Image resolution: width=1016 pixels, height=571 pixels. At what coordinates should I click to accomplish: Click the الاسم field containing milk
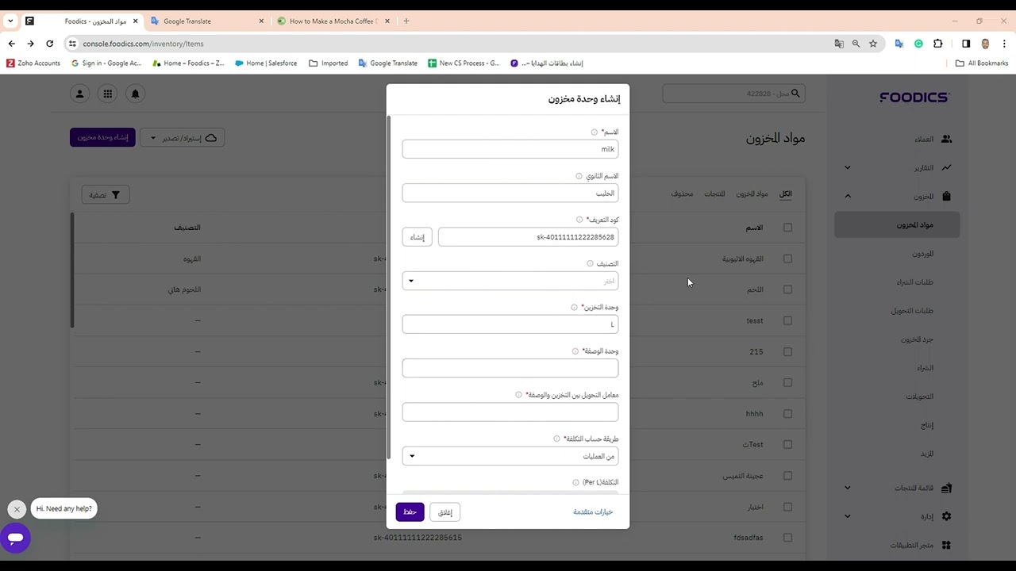510,149
